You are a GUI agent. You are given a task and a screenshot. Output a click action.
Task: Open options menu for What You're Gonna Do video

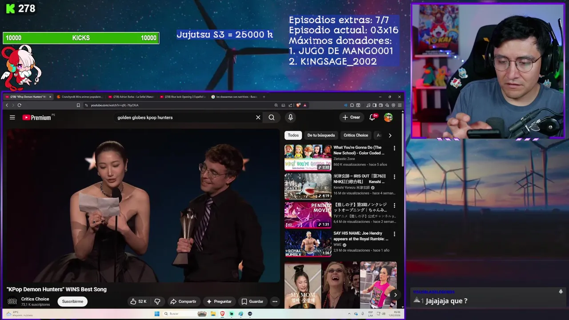394,148
